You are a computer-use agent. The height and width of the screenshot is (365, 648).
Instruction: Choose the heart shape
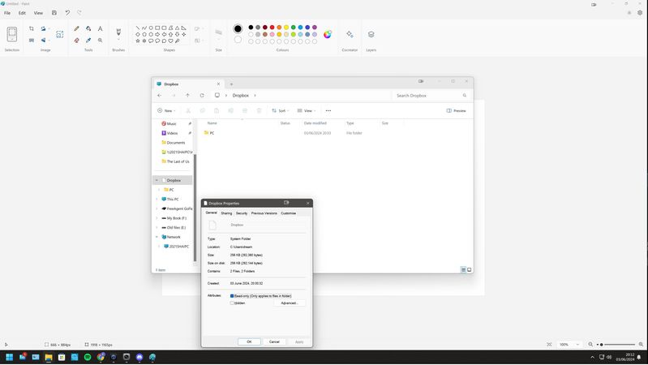tap(170, 41)
